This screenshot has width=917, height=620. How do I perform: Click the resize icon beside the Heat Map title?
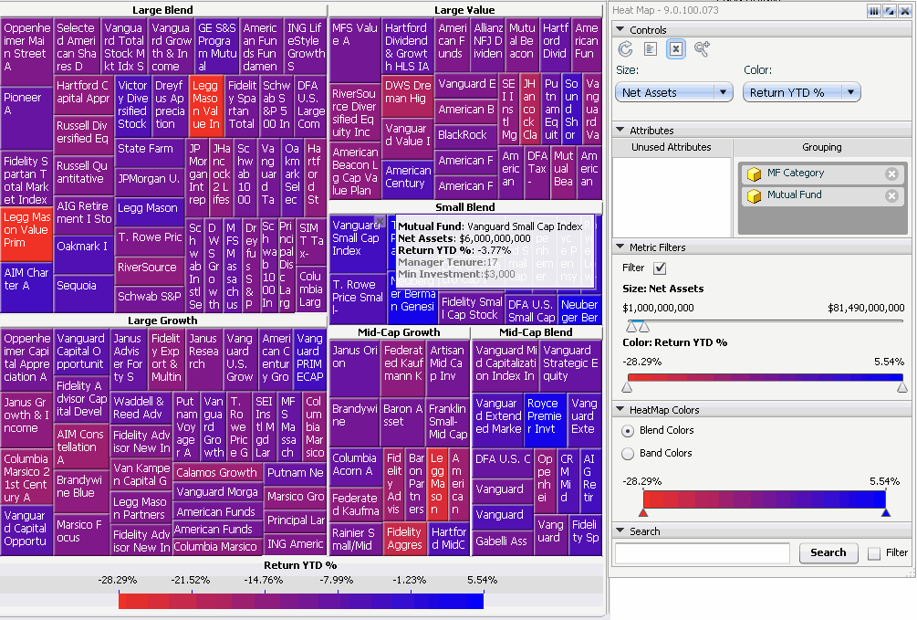[x=890, y=11]
